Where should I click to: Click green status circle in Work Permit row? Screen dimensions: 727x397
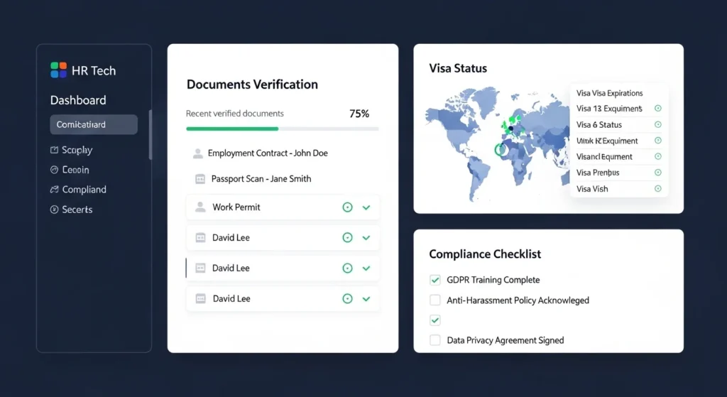(347, 207)
